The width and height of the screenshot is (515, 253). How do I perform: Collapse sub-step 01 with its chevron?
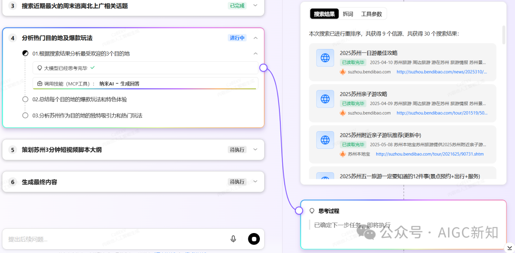point(256,53)
